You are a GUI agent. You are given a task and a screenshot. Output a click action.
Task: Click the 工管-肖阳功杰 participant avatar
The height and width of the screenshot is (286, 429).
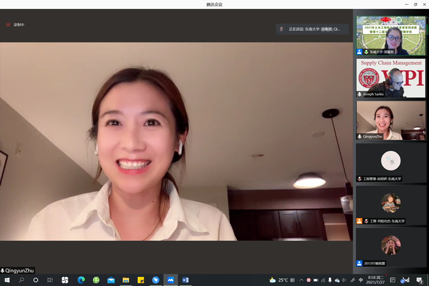click(x=391, y=203)
